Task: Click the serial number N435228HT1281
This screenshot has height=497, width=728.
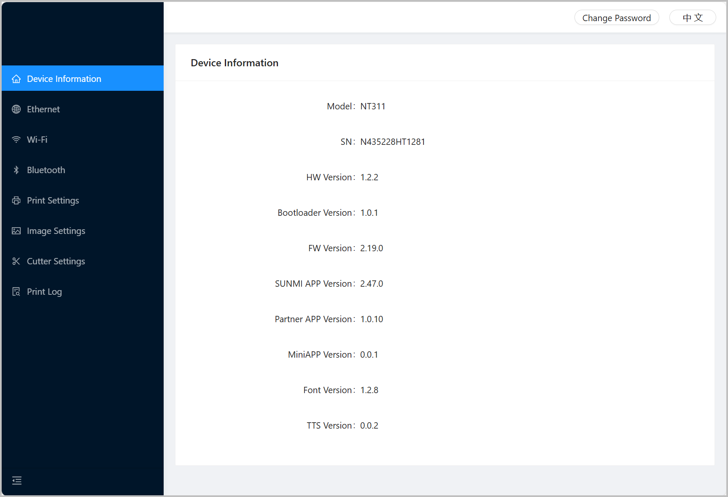Action: click(392, 142)
